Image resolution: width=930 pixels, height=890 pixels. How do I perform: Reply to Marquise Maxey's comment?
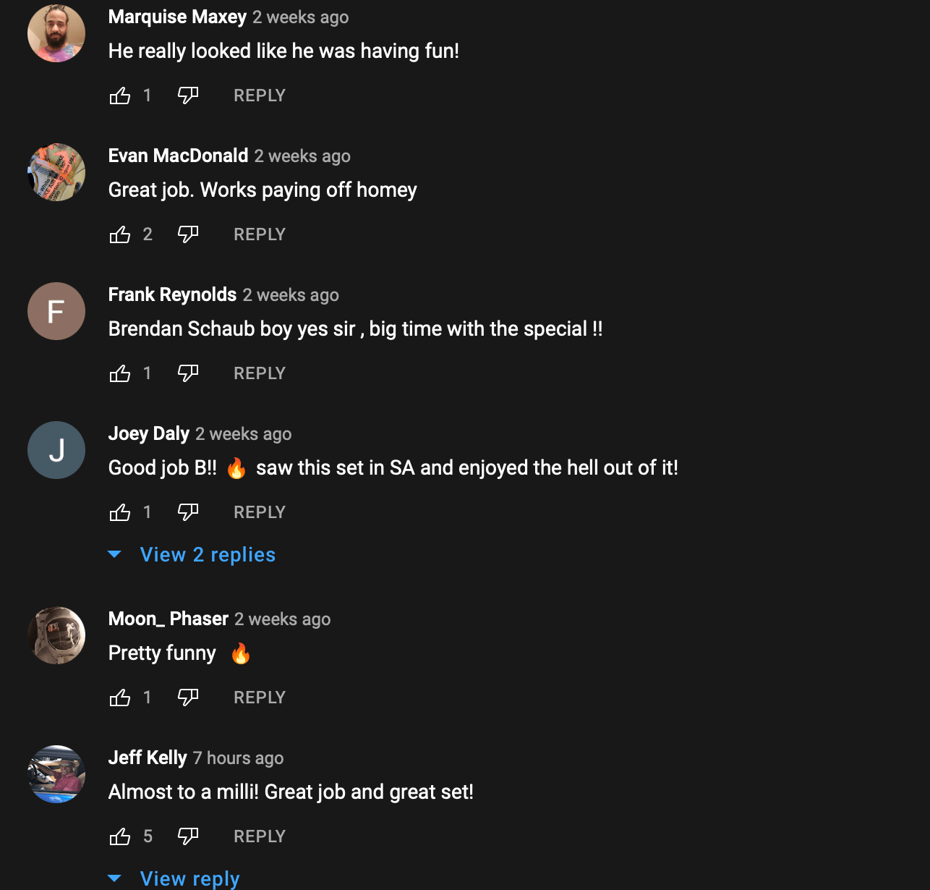coord(260,96)
